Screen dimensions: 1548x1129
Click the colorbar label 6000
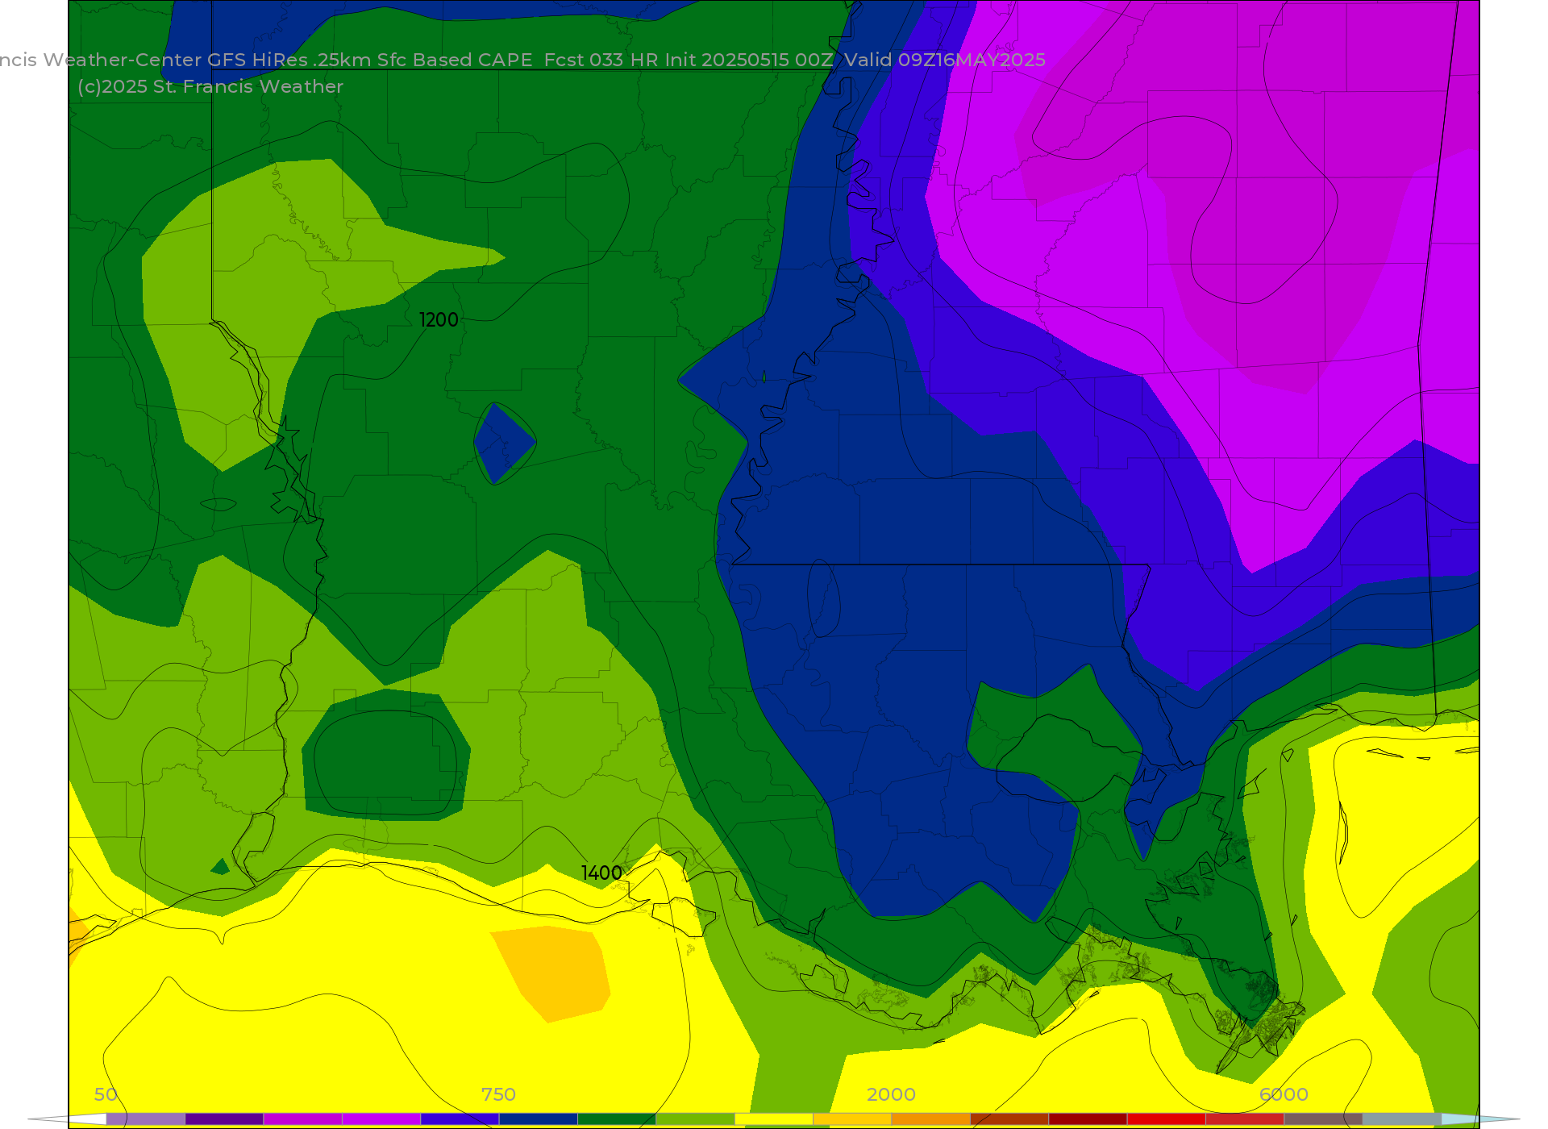[1284, 1094]
